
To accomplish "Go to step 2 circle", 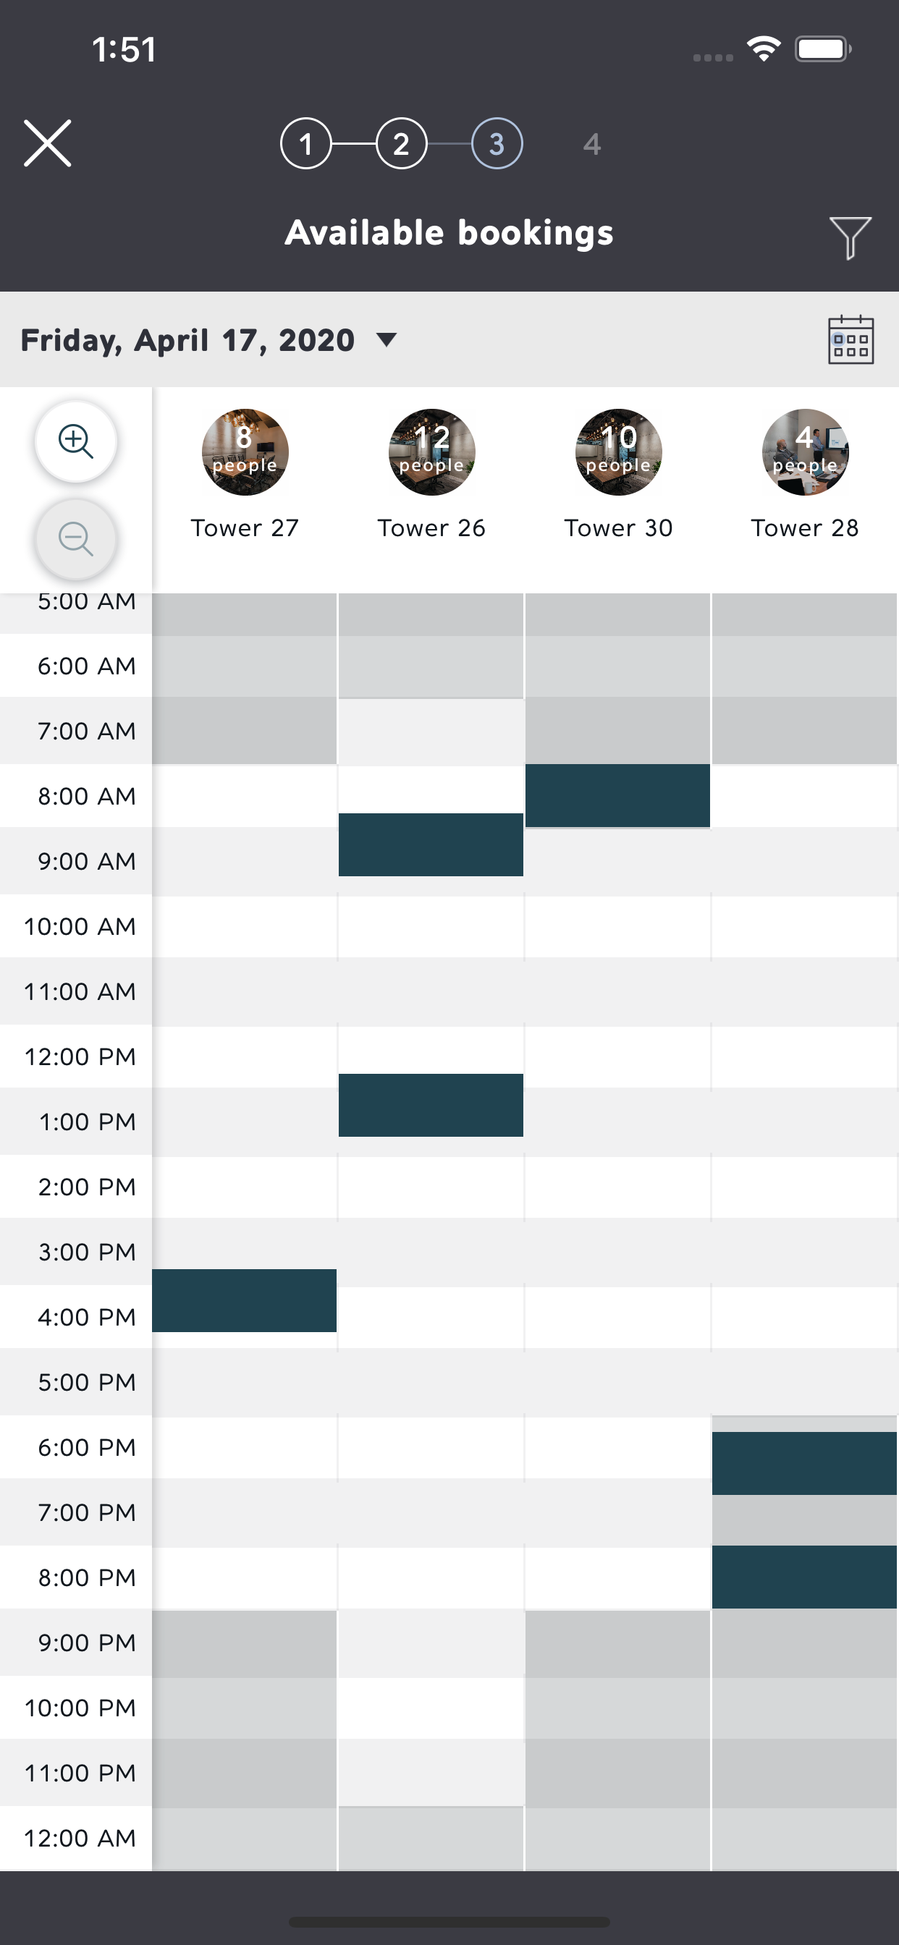I will click(x=401, y=143).
